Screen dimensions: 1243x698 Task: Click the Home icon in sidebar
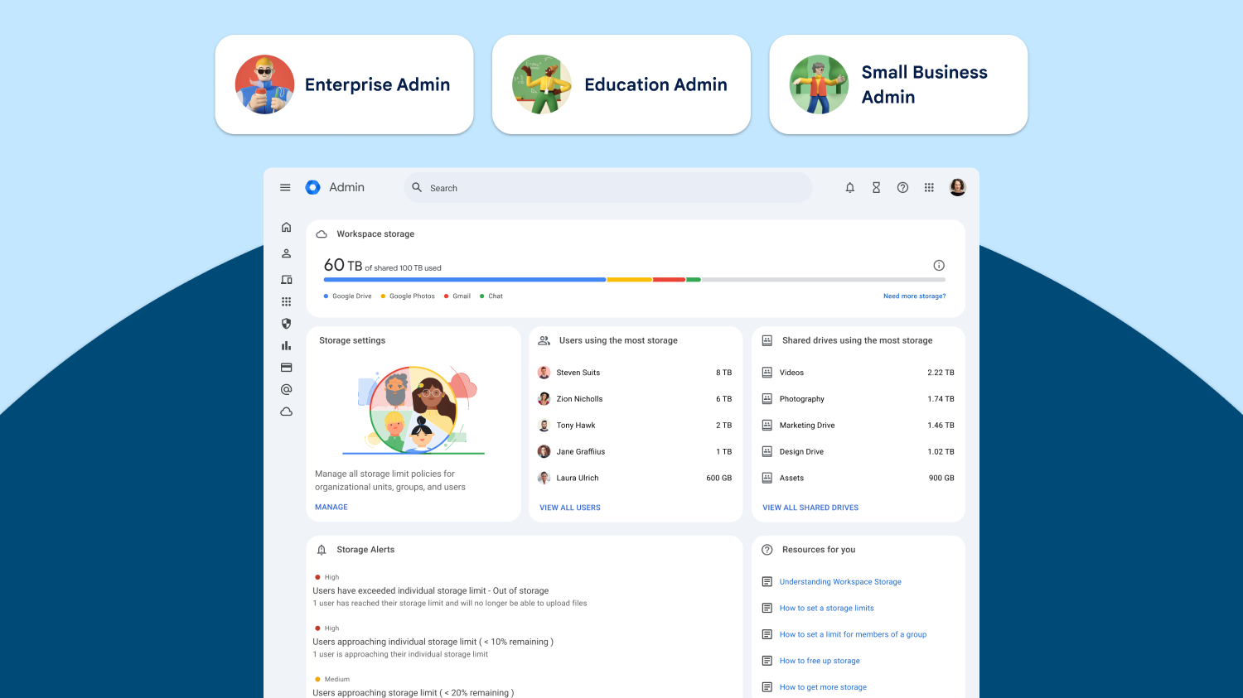pyautogui.click(x=286, y=227)
